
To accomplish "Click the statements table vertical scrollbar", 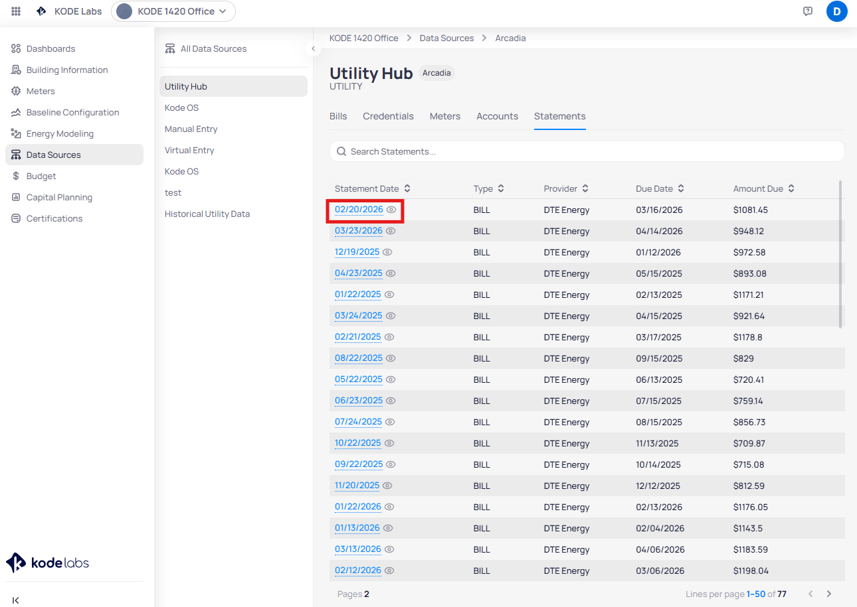I will click(x=840, y=253).
